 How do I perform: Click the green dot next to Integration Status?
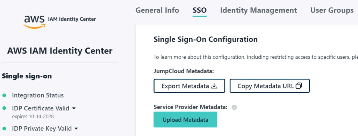click(x=4, y=95)
